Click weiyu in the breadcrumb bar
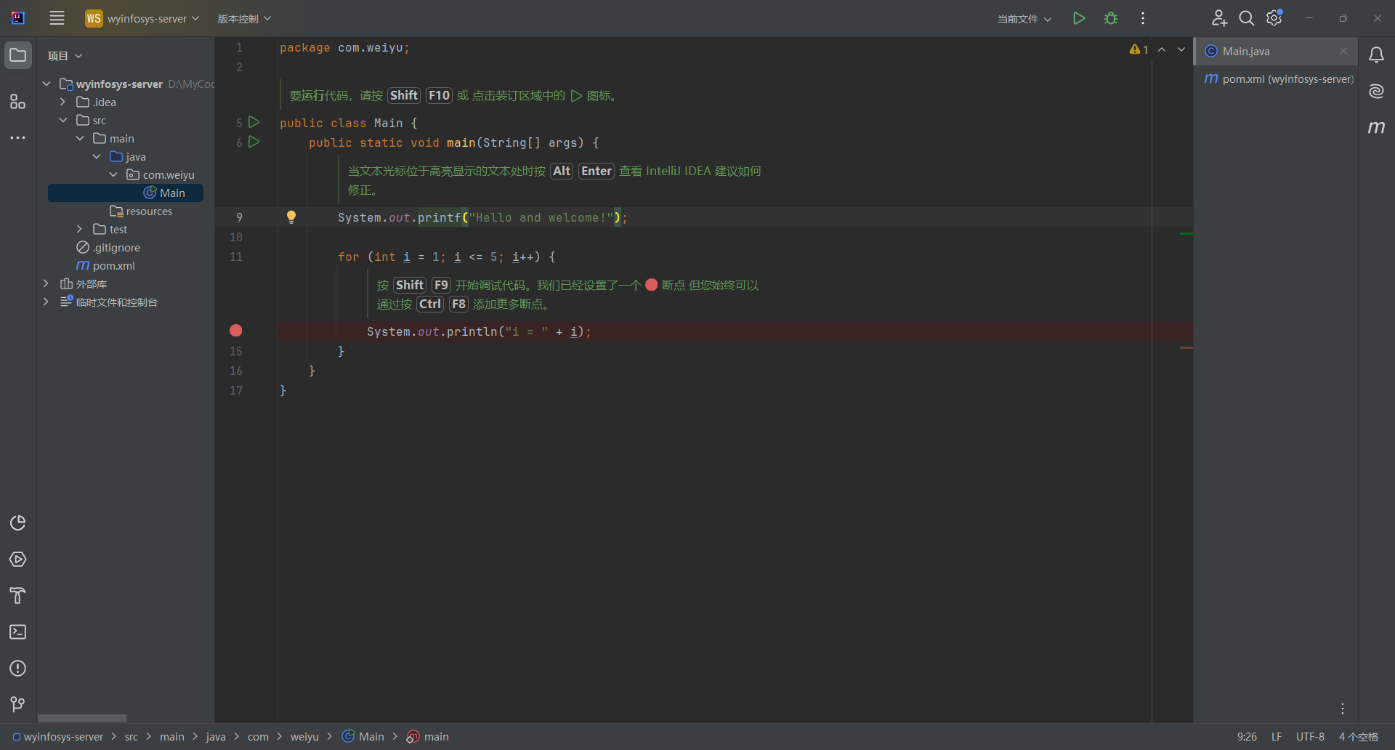 tap(305, 736)
